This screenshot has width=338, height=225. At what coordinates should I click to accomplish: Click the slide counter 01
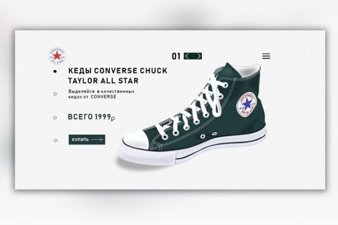(x=176, y=56)
